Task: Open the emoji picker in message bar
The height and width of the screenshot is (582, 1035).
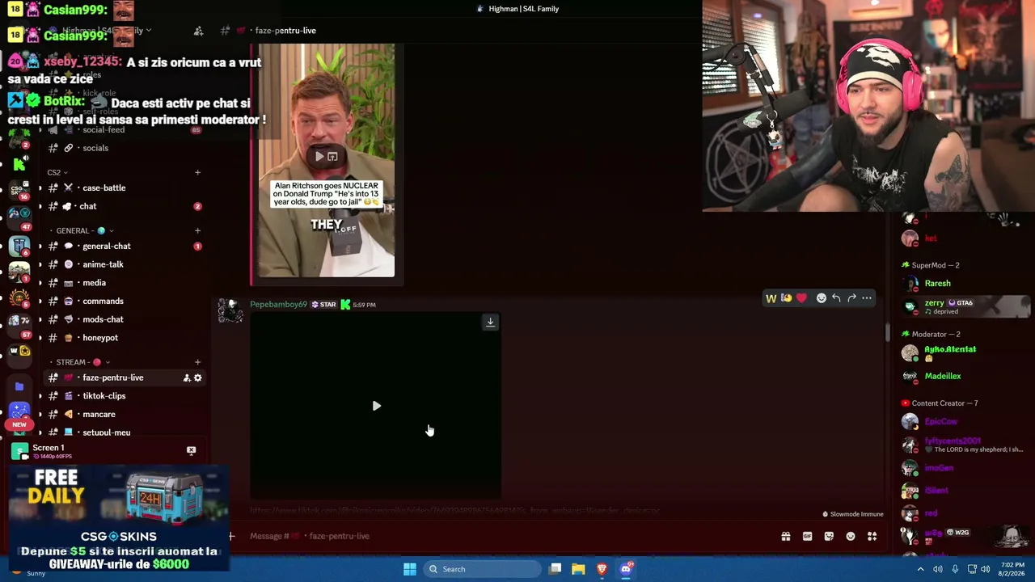Action: pos(851,536)
